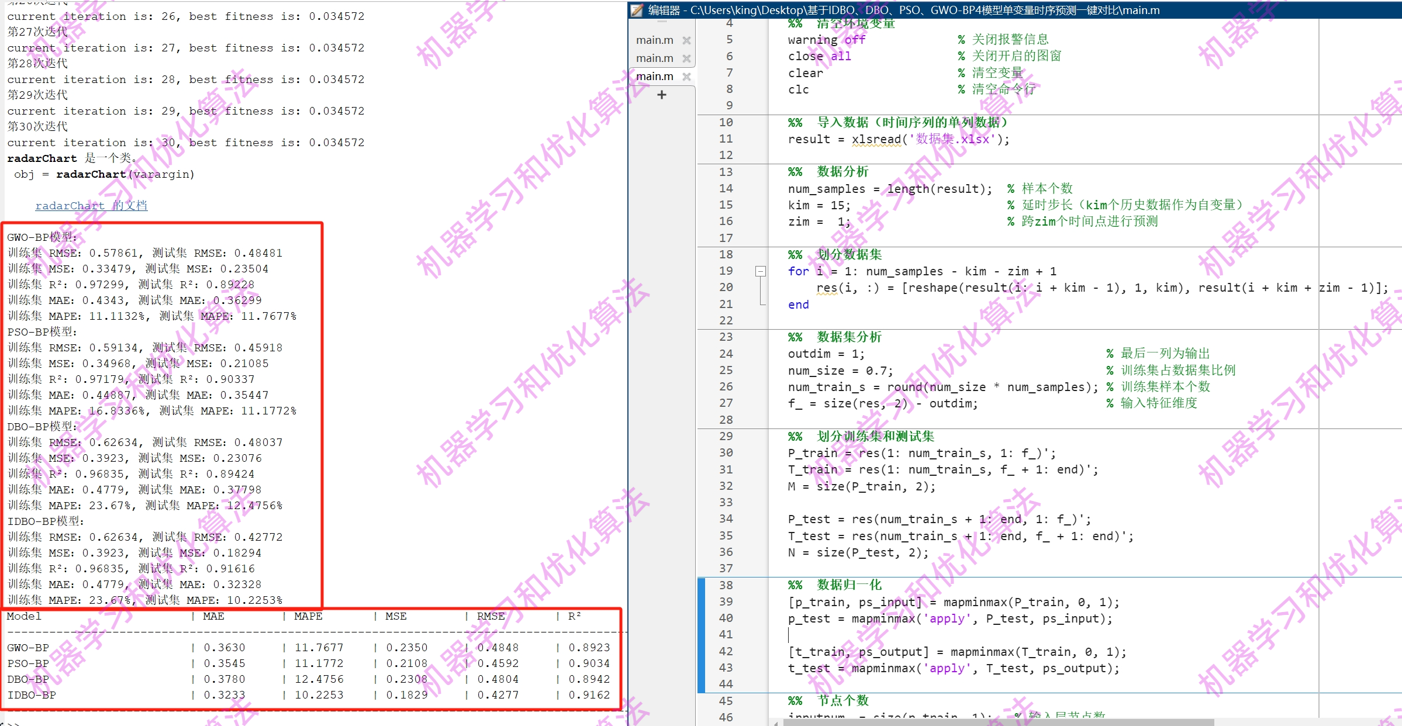
Task: Switch to the middle main.m tab
Action: pyautogui.click(x=654, y=58)
